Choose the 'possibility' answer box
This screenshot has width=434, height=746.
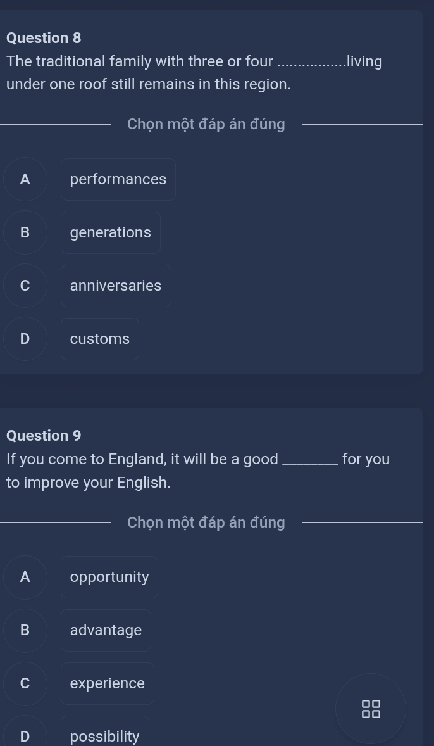pyautogui.click(x=105, y=736)
